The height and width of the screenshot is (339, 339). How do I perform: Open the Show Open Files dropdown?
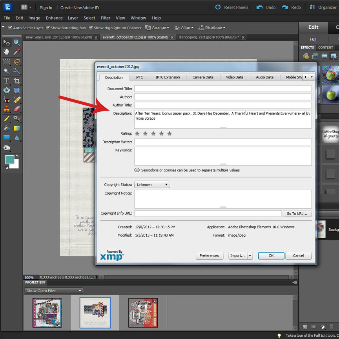pos(54,291)
